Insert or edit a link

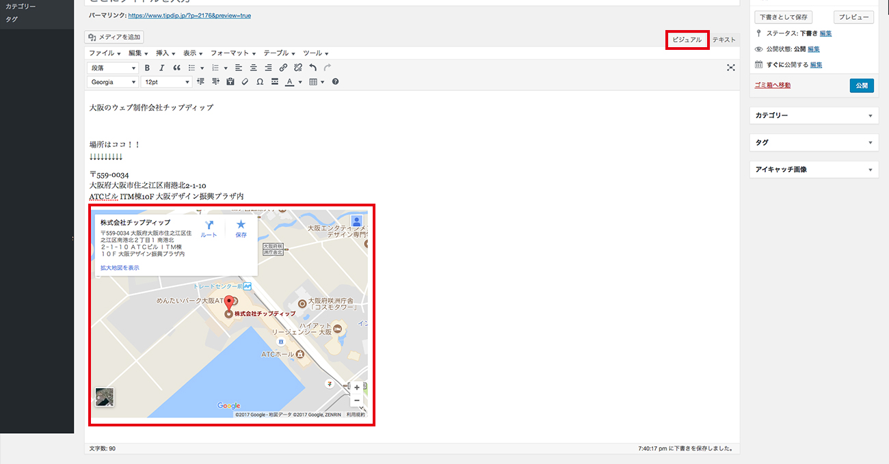(x=283, y=68)
